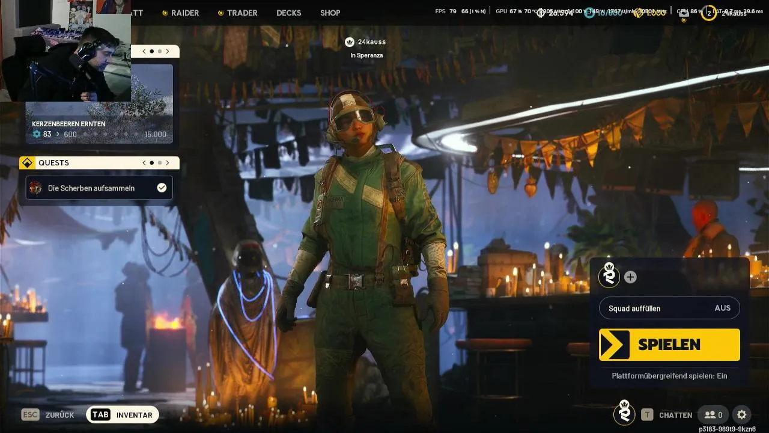The image size is (769, 433).
Task: Go to previous quests page arrow
Action: [144, 162]
